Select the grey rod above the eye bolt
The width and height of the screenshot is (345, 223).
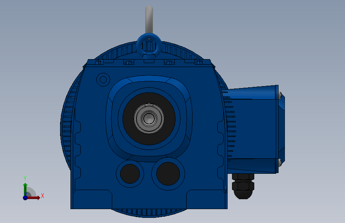[x=149, y=20]
